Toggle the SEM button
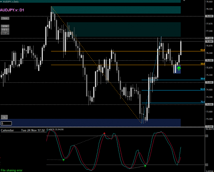Screen dimensions: 214x172 click(x=5, y=26)
